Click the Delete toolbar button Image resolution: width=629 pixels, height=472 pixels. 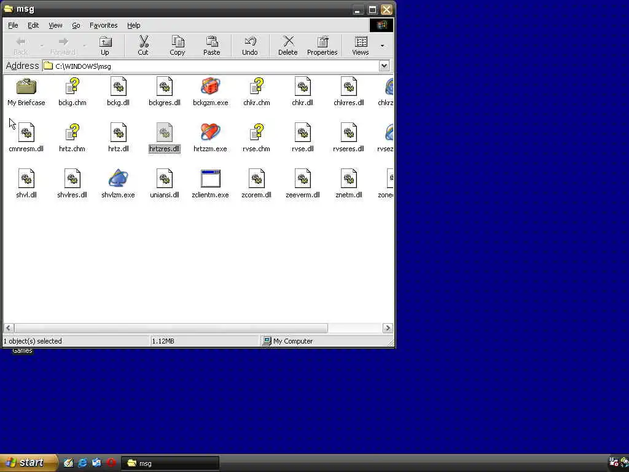pos(288,45)
